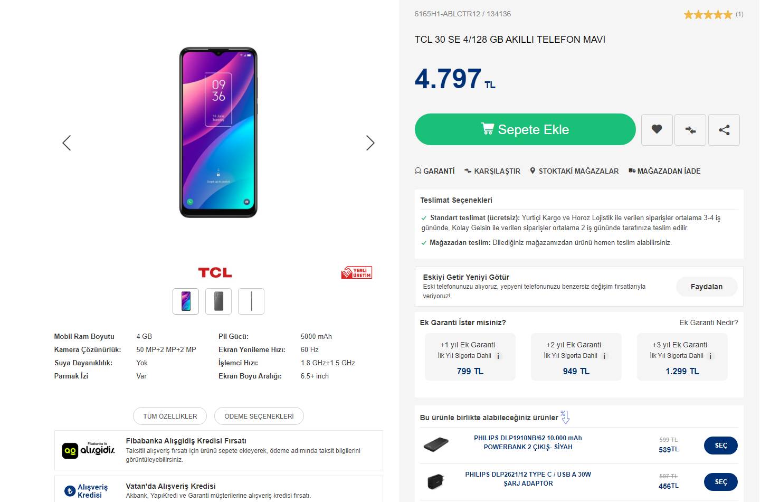Go to previous product image arrow

click(66, 143)
